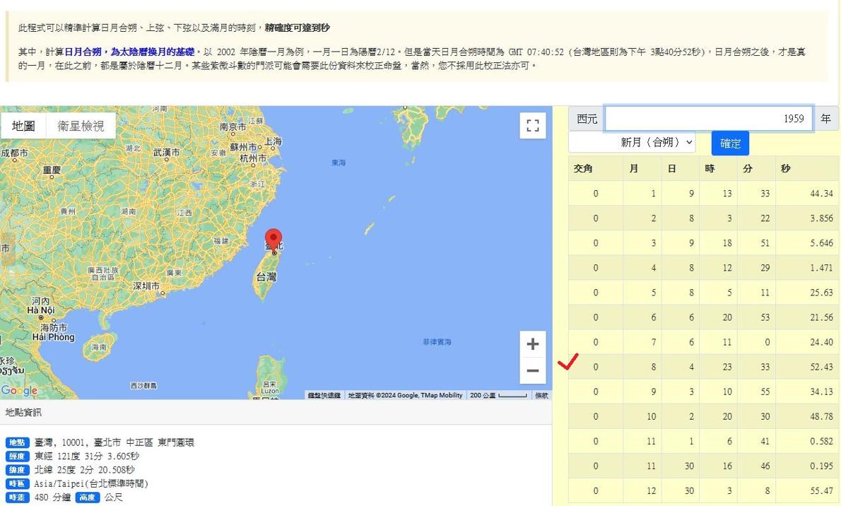Open the map 條款 terms link
This screenshot has height=506, width=841.
pyautogui.click(x=541, y=396)
